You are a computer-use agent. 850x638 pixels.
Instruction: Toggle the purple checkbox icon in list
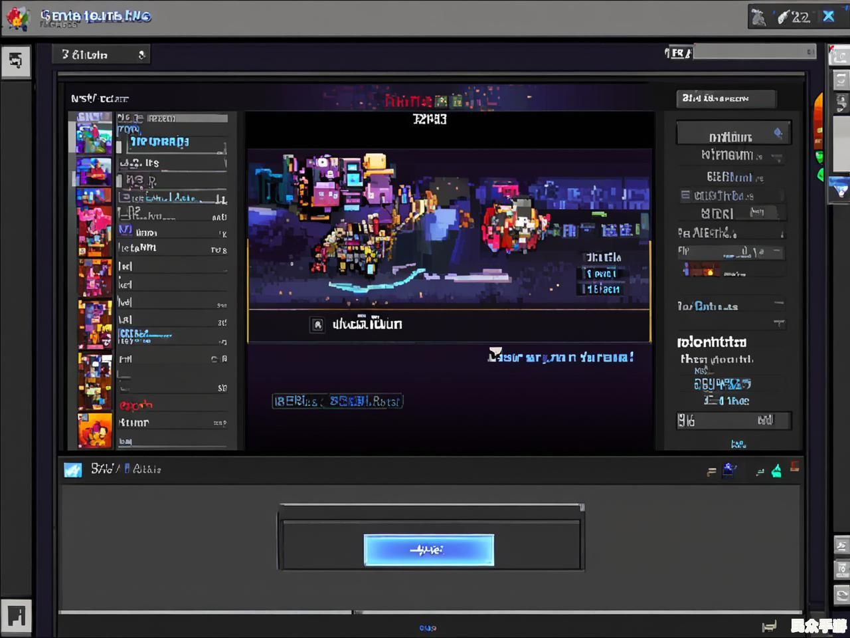tap(125, 231)
